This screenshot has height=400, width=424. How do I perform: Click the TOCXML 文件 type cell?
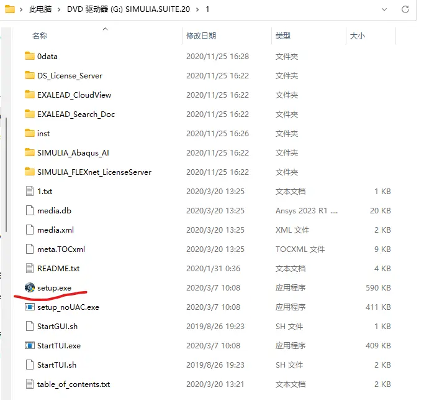pyautogui.click(x=300, y=249)
